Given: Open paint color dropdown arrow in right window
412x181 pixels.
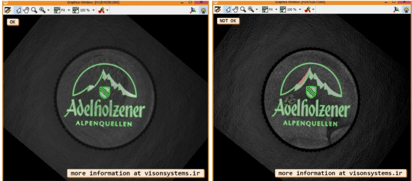Looking at the screenshot, I should (313, 10).
